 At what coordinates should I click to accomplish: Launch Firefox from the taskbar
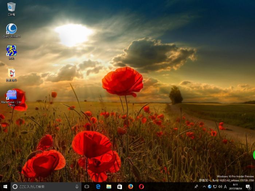(130, 186)
